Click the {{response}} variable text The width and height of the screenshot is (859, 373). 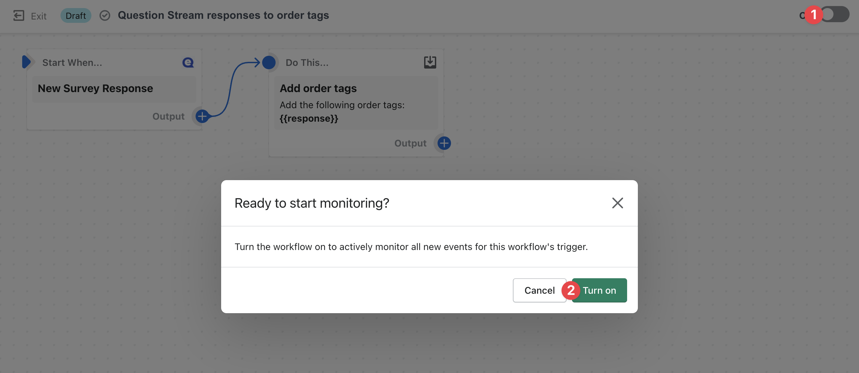pos(309,119)
